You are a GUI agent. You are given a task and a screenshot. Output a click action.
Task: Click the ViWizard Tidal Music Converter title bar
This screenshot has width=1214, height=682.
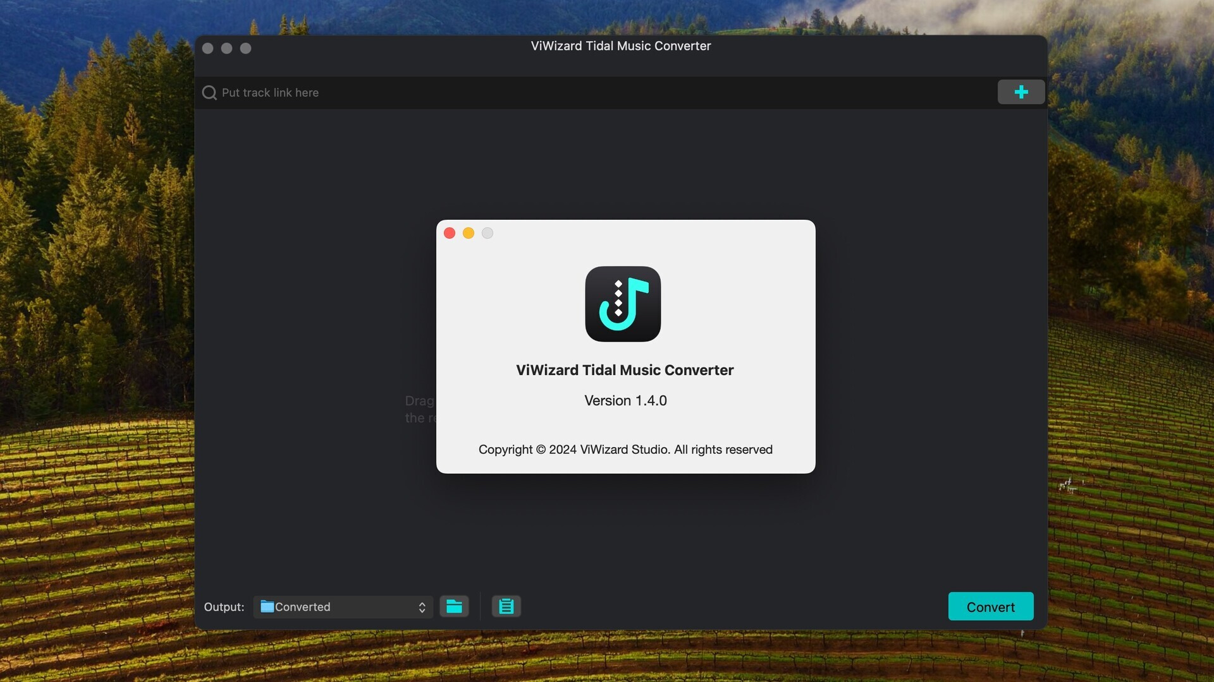(x=620, y=46)
